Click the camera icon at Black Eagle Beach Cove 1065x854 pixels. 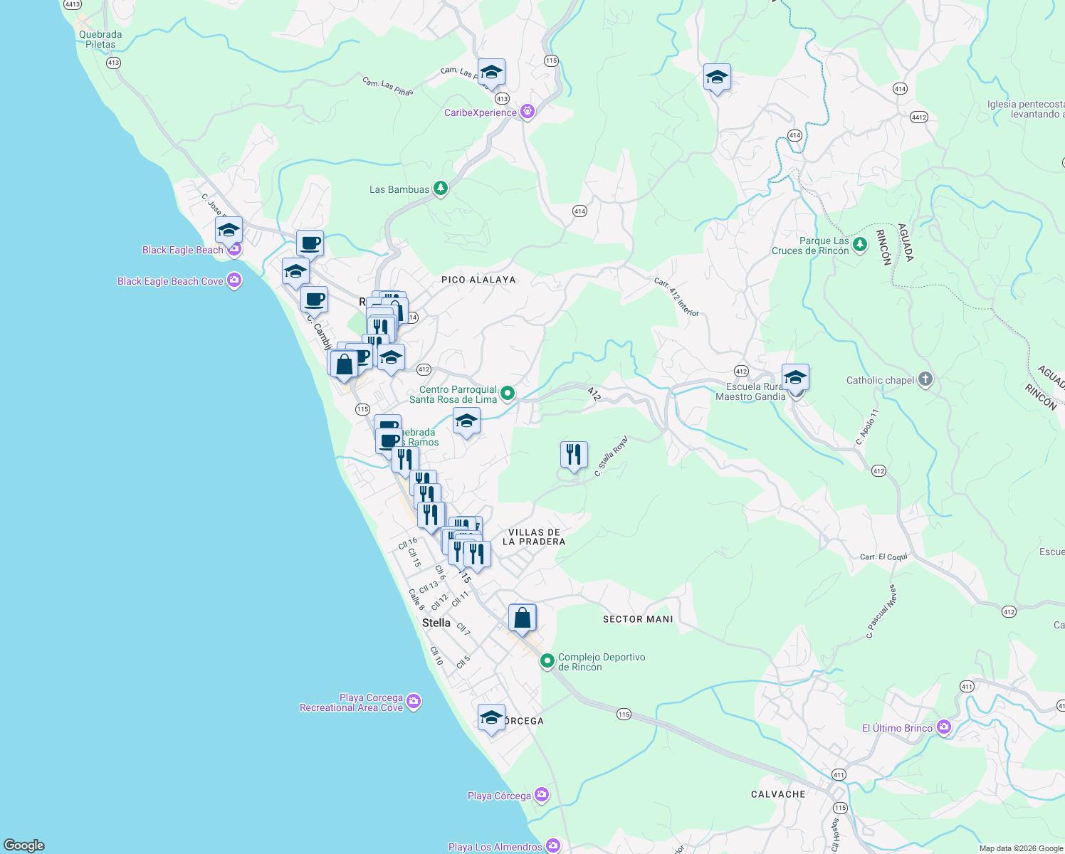[233, 280]
